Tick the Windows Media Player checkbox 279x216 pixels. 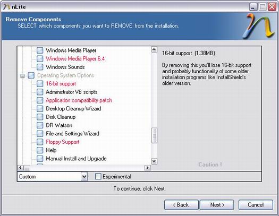[x=40, y=50]
